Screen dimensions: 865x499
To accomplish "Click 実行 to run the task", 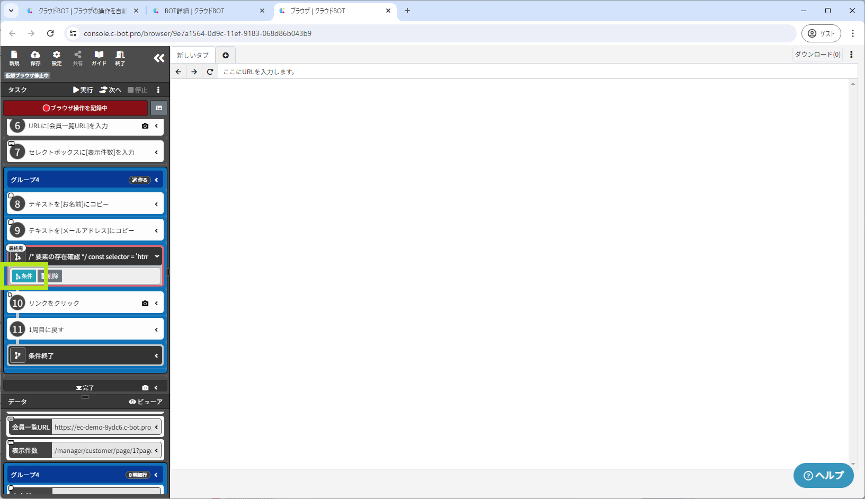I will [x=83, y=90].
